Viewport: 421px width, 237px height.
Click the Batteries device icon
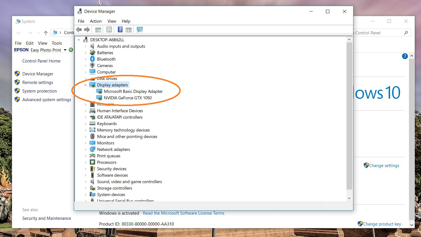click(x=92, y=53)
